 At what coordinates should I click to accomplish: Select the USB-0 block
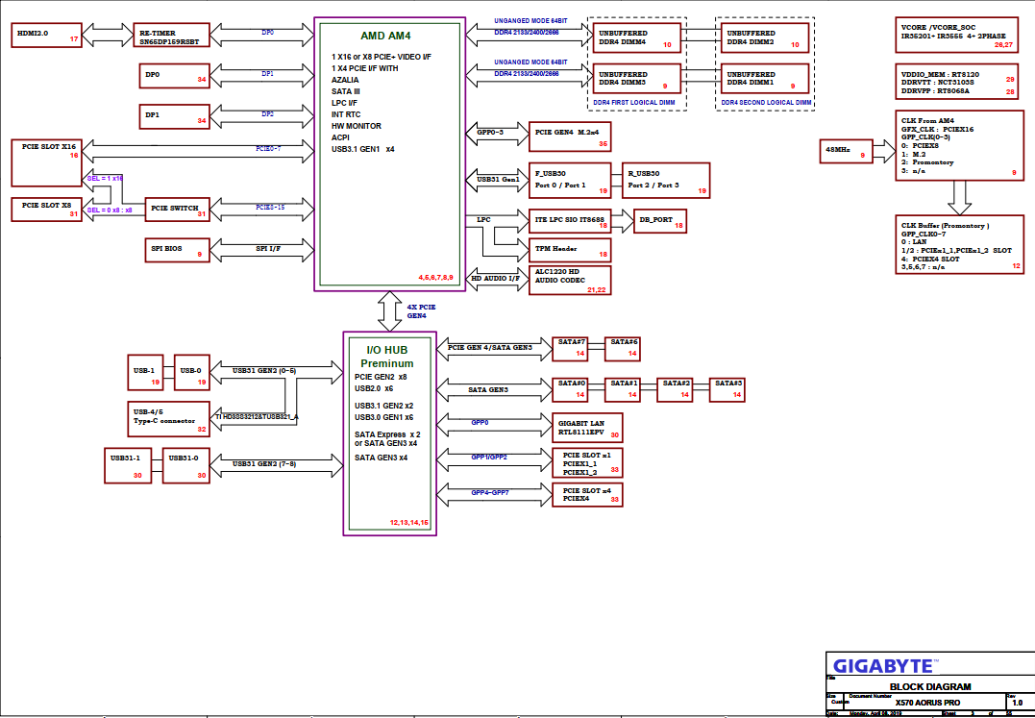click(x=192, y=372)
